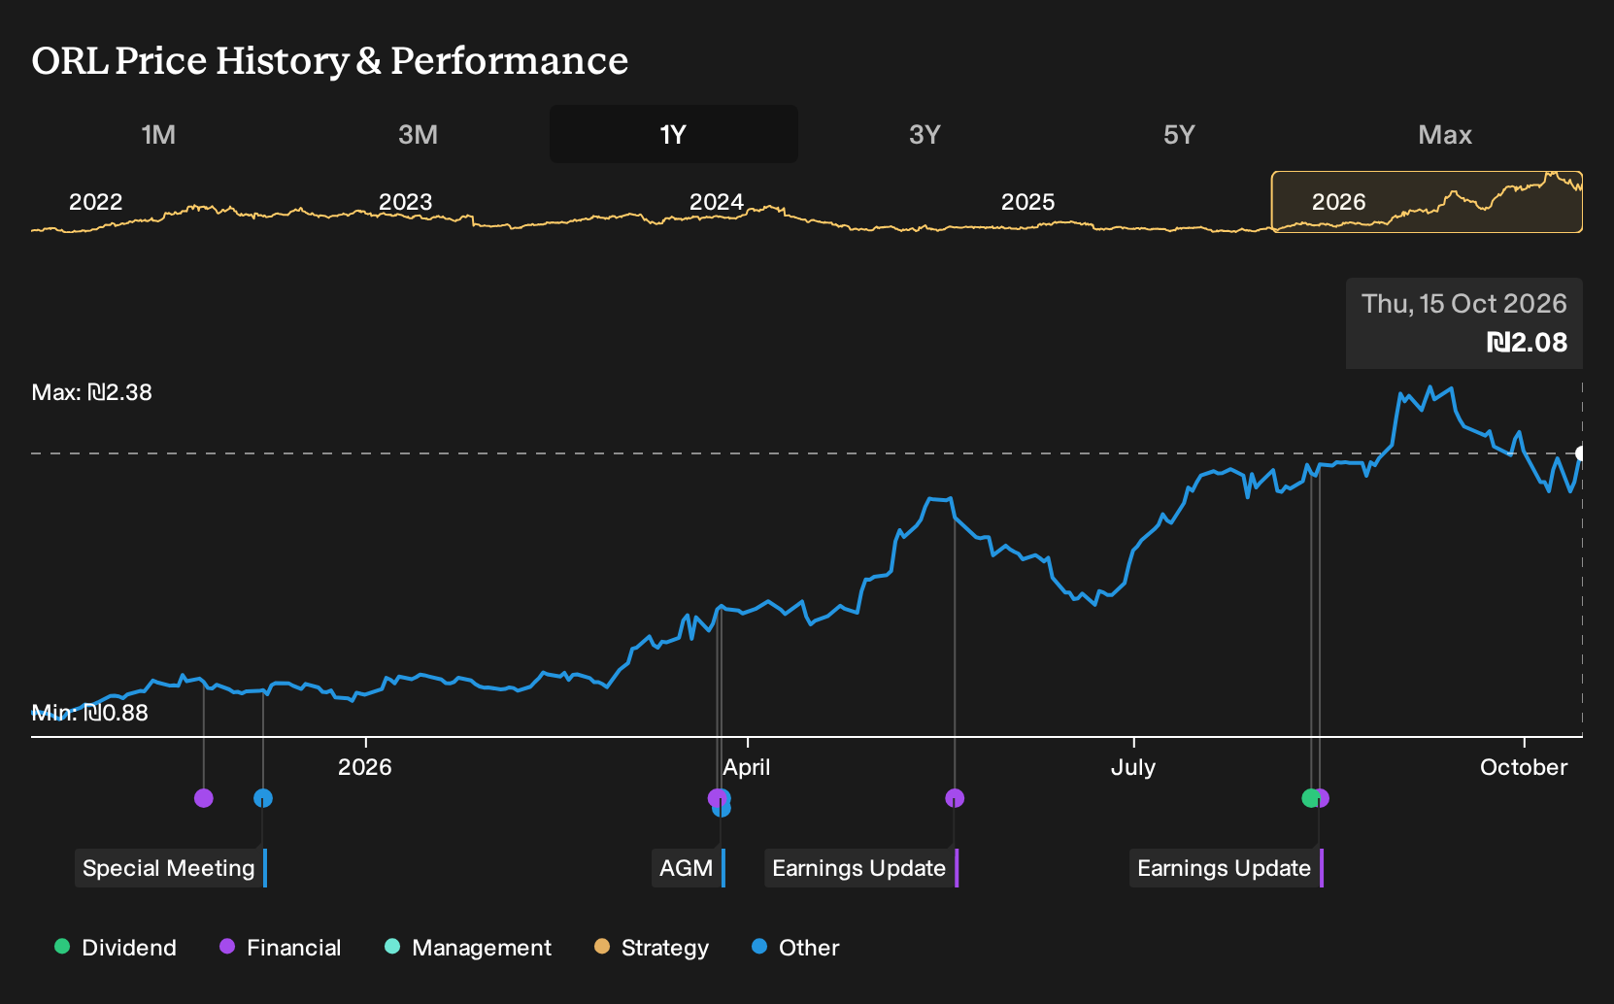Click the ₪2.08 tooltip price
The image size is (1614, 1004).
1527,342
